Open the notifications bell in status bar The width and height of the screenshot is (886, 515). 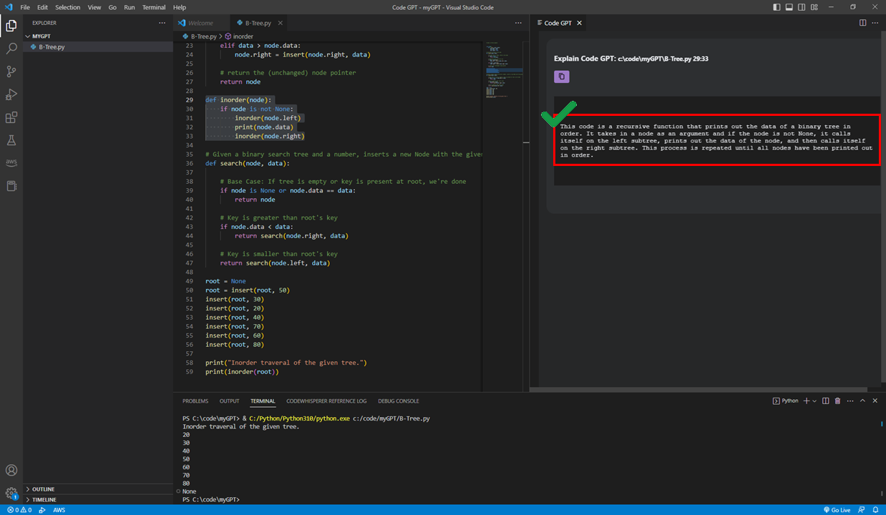[875, 510]
